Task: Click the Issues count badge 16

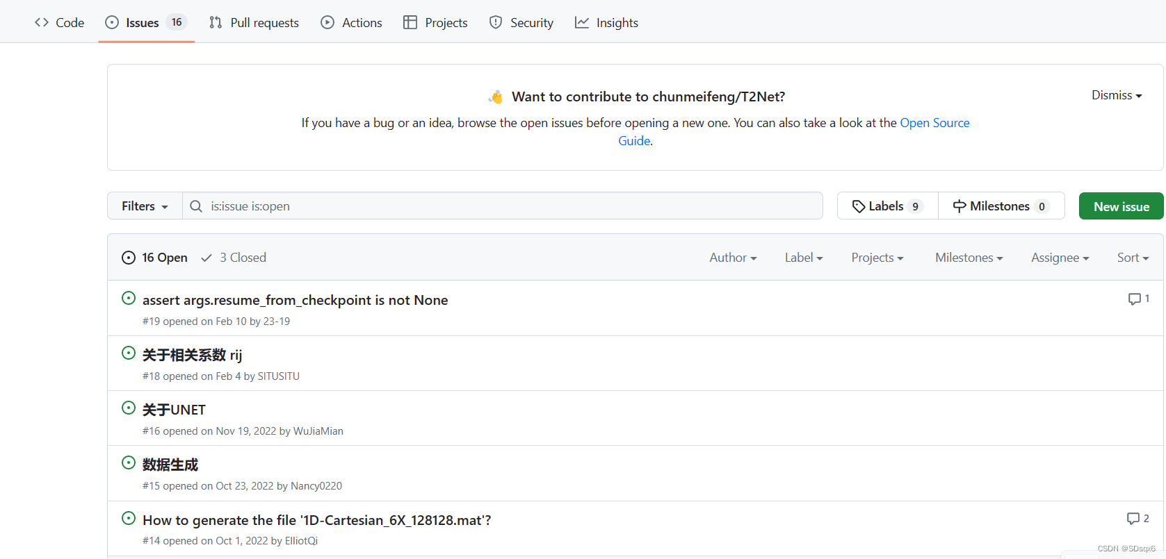Action: pyautogui.click(x=177, y=22)
